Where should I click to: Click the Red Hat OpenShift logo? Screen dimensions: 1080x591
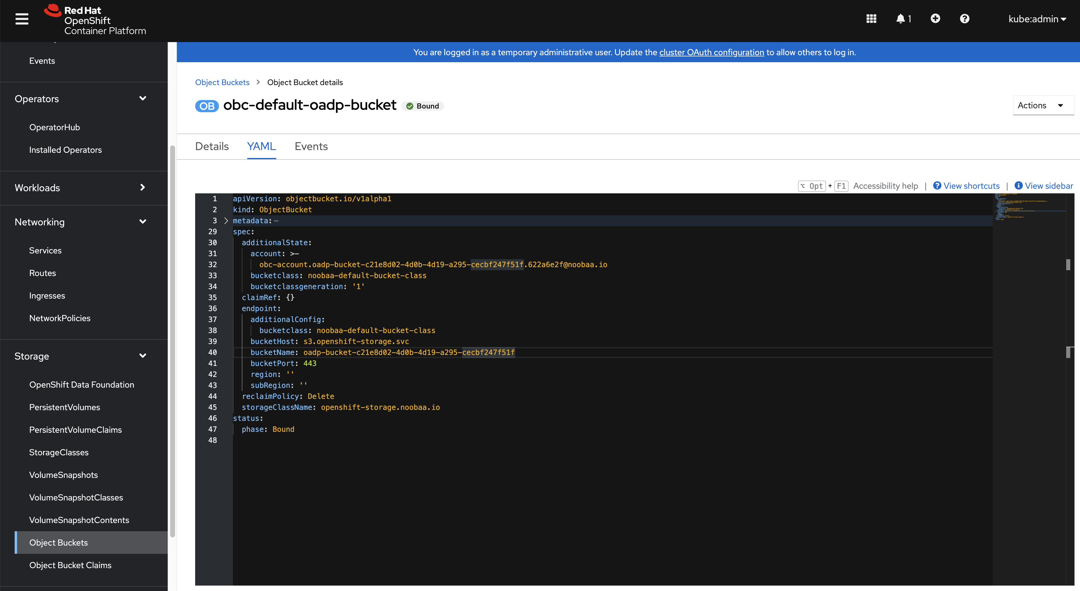pyautogui.click(x=95, y=20)
